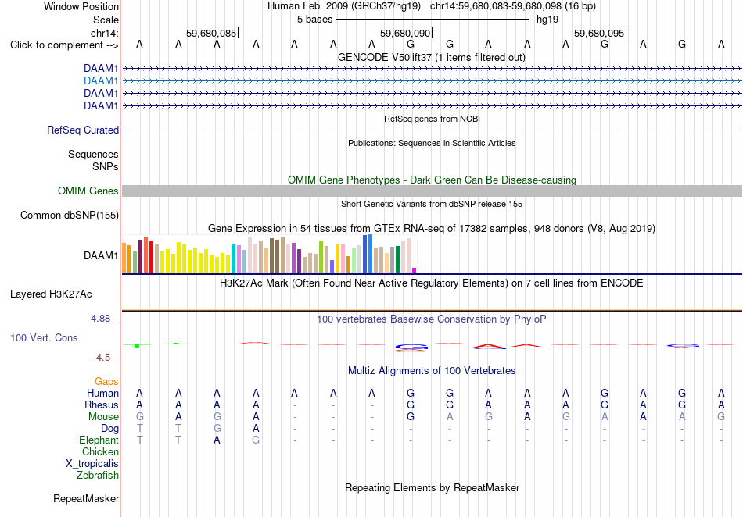Click the orange Gaps label
Image resolution: width=743 pixels, height=517 pixels.
pos(106,381)
